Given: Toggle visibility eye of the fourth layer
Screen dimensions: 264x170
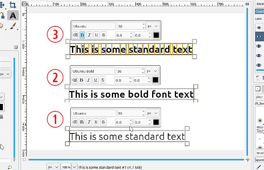Looking at the screenshot, I should point(259,56).
